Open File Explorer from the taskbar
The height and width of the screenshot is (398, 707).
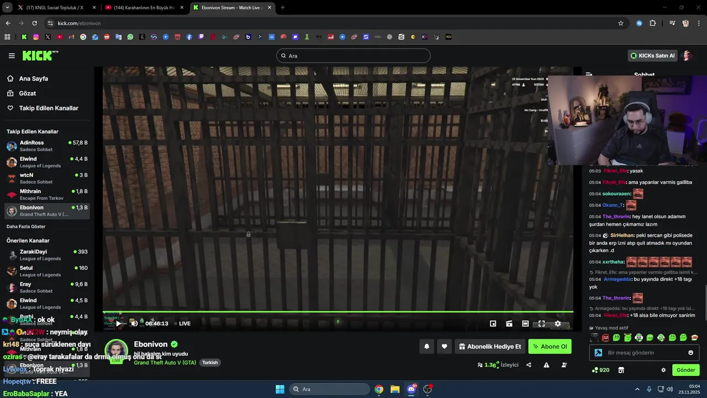point(395,389)
